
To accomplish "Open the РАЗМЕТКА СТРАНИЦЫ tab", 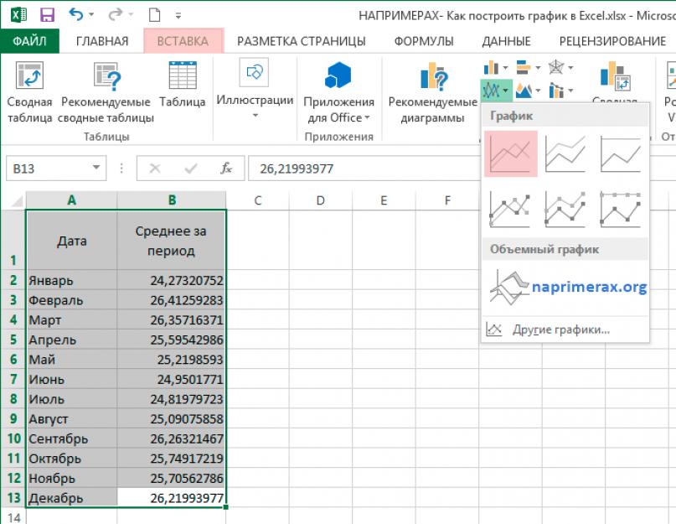I will pos(302,41).
